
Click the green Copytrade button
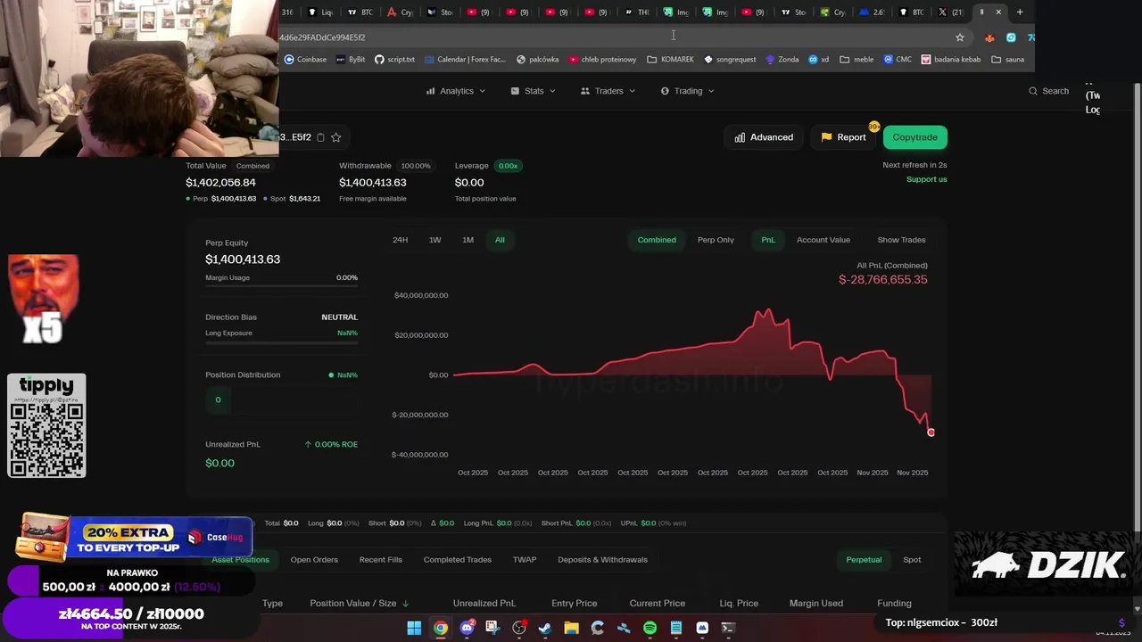point(915,137)
